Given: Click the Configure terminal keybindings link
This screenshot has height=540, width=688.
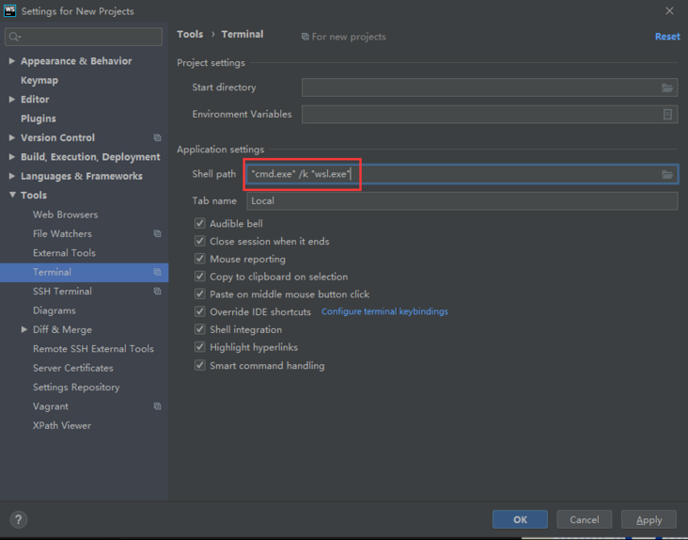Looking at the screenshot, I should click(x=384, y=311).
